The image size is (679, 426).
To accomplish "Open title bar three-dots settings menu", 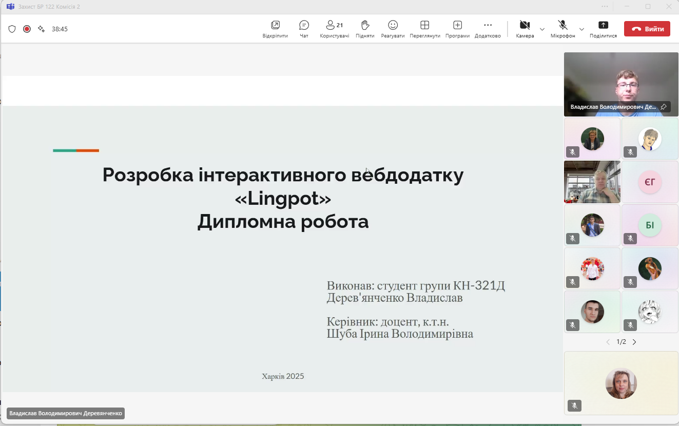I will click(x=605, y=7).
